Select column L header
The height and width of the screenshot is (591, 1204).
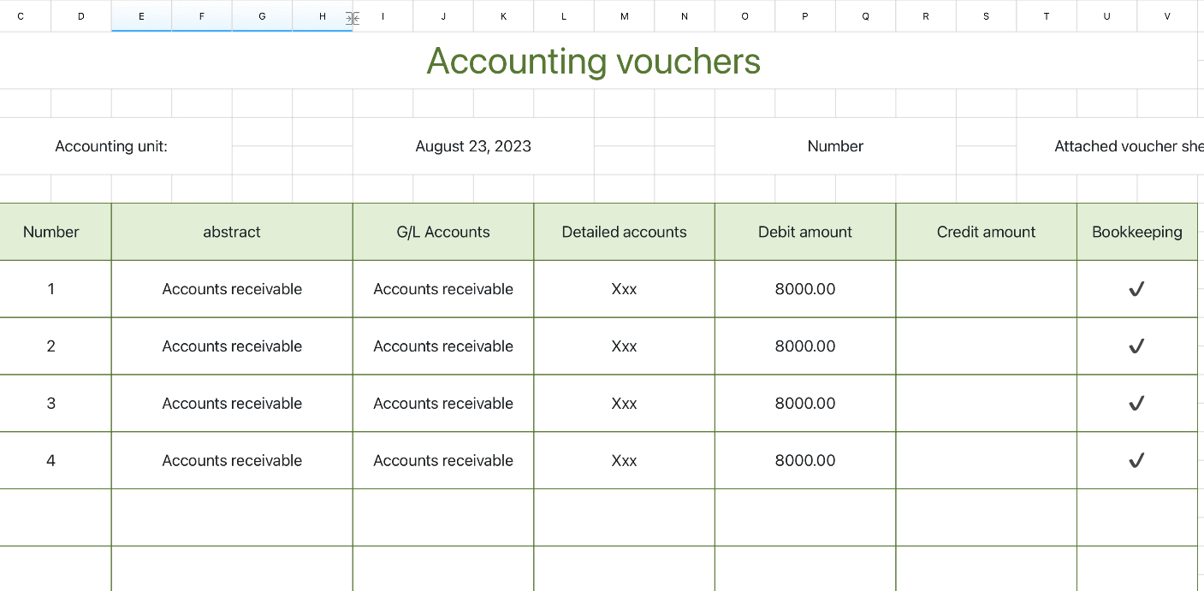tap(564, 16)
